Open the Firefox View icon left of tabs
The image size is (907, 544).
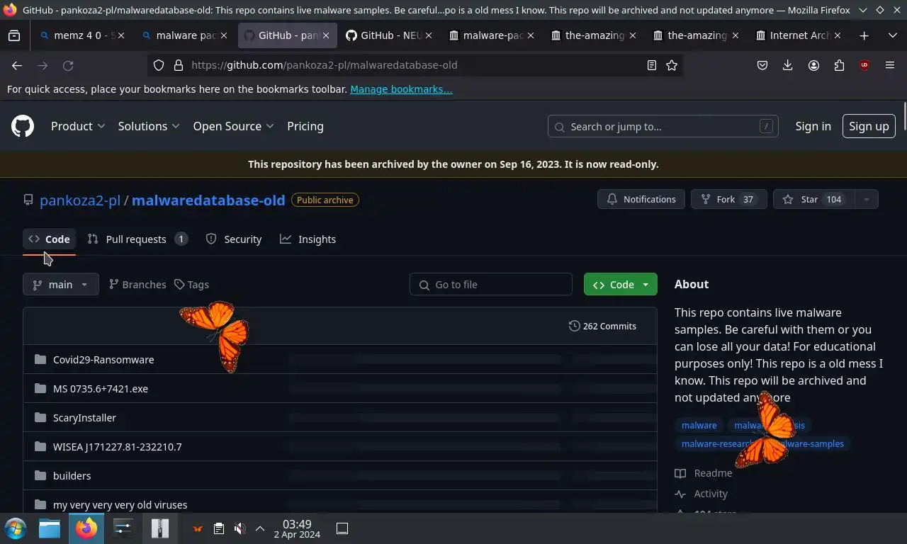pyautogui.click(x=14, y=35)
